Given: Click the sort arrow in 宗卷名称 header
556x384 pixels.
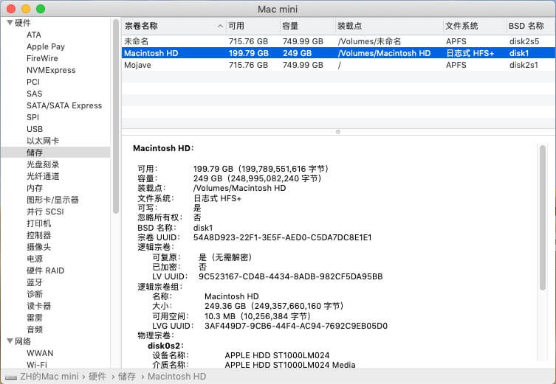Looking at the screenshot, I should 221,27.
